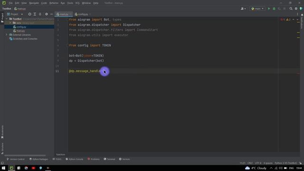Open the Tools menu
Screen dimensions: 304x171
pos(70,3)
